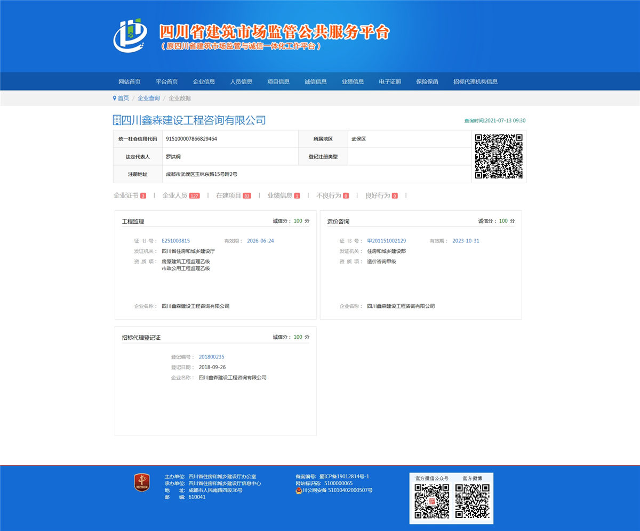Click the 企业人员 127 count badge
This screenshot has height=531, width=640.
(x=194, y=195)
